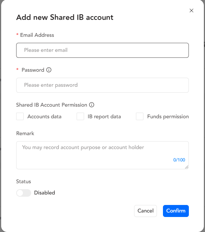
Task: Cancel adding the shared account
Action: coord(145,211)
